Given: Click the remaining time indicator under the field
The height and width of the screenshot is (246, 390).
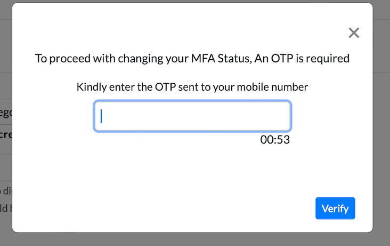Looking at the screenshot, I should click(275, 140).
